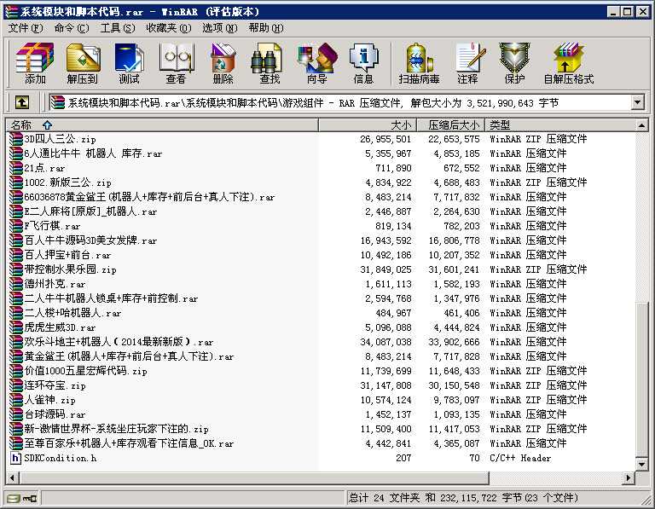Select file 二人梭+哈机器人.rar
This screenshot has height=509, width=655.
[x=72, y=313]
